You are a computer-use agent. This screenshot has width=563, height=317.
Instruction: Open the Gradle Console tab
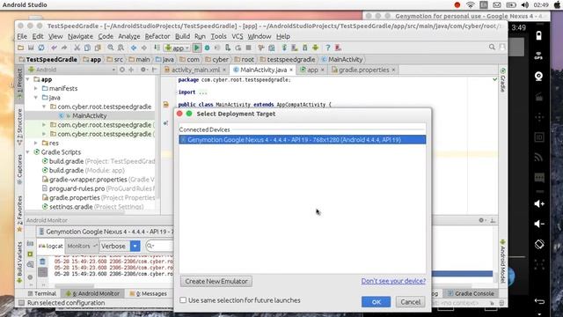click(x=471, y=293)
